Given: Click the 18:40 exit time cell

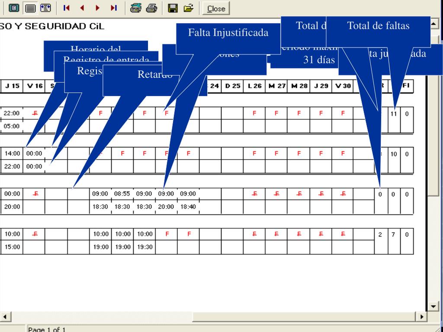Looking at the screenshot, I should pyautogui.click(x=188, y=207).
